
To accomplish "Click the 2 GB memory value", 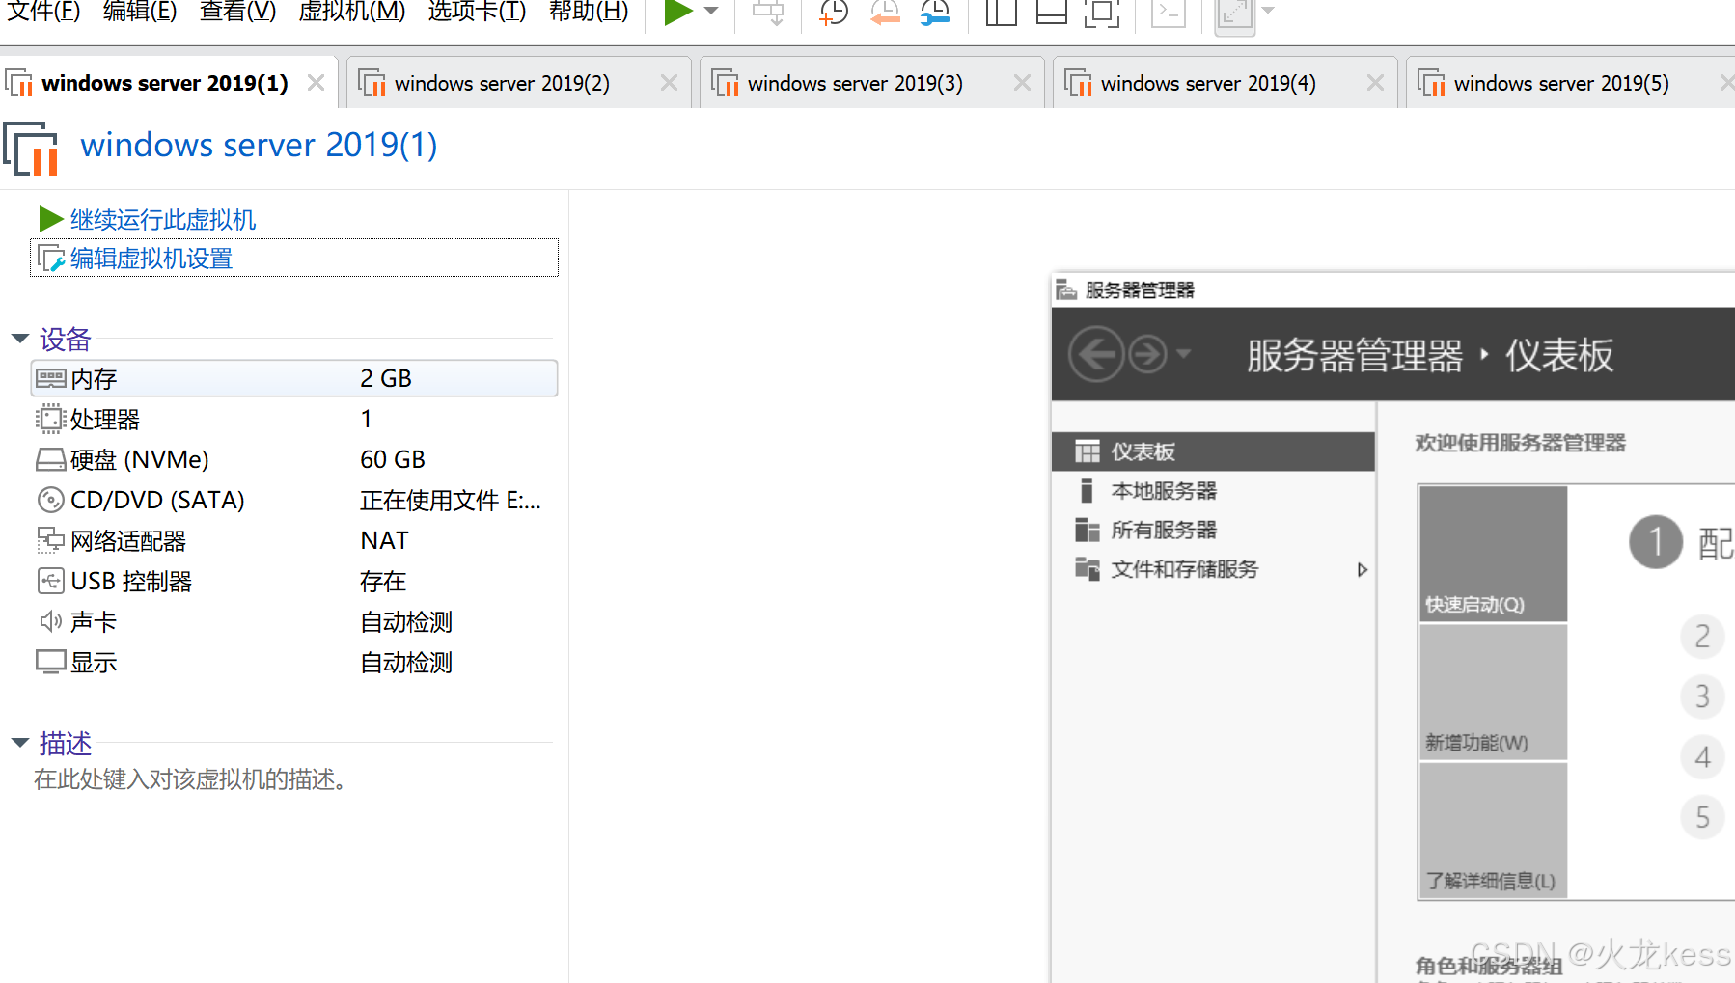I will pos(386,378).
